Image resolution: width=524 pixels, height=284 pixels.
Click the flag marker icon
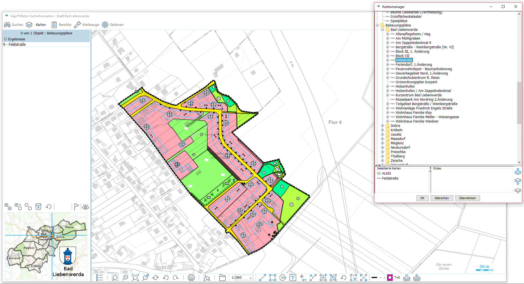[x=76, y=207]
